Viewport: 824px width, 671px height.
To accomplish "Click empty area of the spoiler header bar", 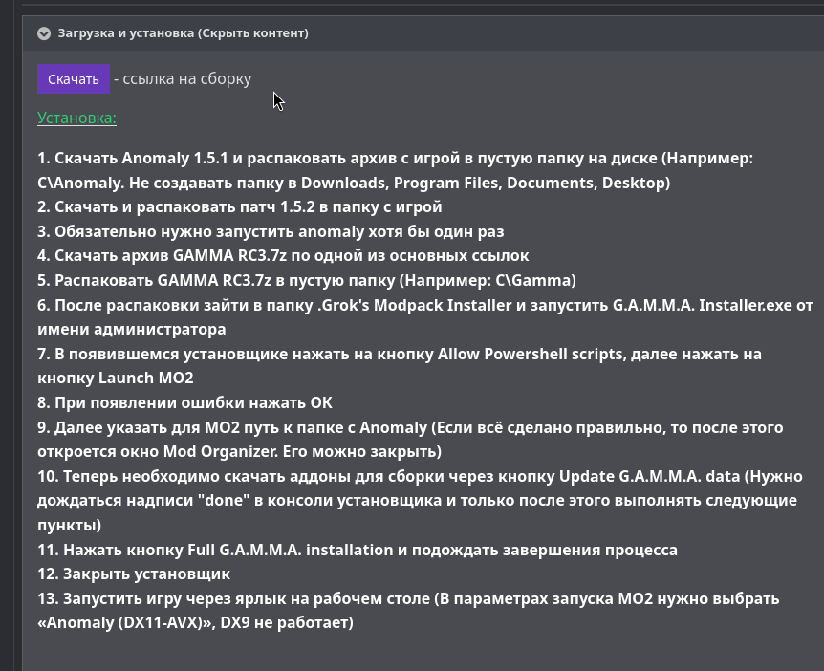I will click(x=562, y=33).
